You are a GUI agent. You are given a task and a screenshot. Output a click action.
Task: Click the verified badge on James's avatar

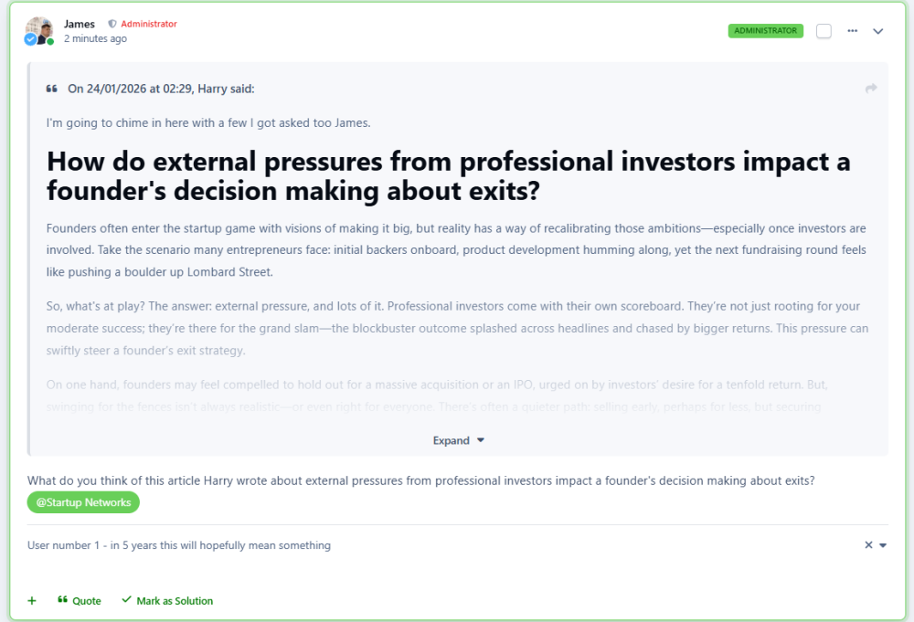point(30,40)
